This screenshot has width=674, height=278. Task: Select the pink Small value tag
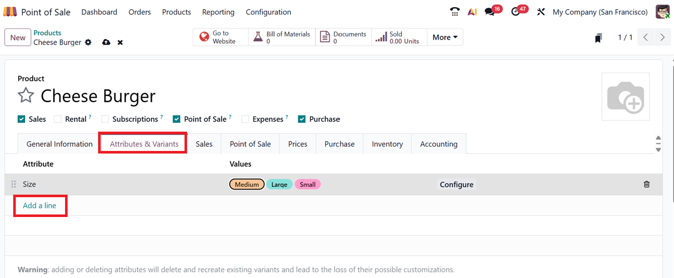coord(308,184)
